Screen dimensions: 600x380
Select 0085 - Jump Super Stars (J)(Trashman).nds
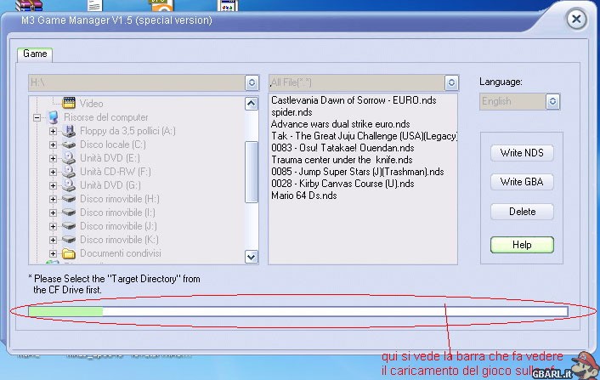click(358, 172)
